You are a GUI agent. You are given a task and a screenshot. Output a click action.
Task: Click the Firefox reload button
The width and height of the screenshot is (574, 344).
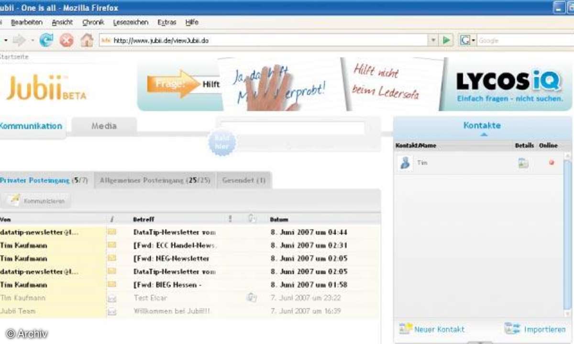click(46, 40)
